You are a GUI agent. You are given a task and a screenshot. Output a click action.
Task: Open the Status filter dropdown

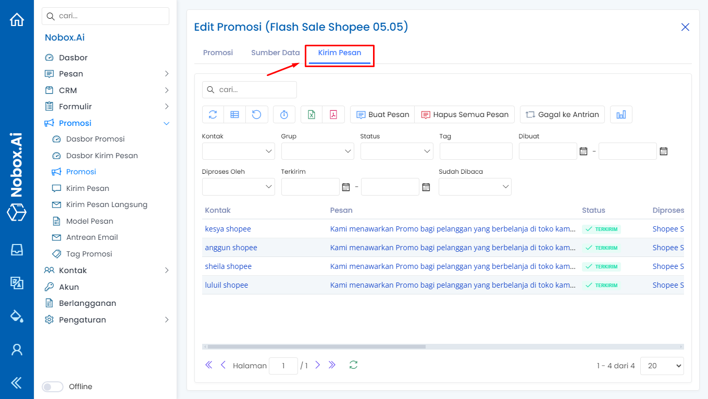point(396,151)
